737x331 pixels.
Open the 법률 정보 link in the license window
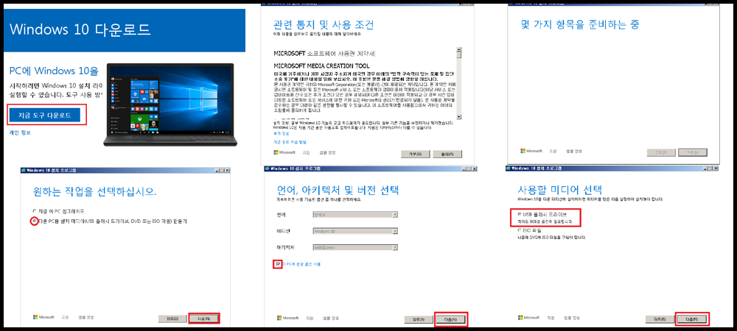coord(327,152)
